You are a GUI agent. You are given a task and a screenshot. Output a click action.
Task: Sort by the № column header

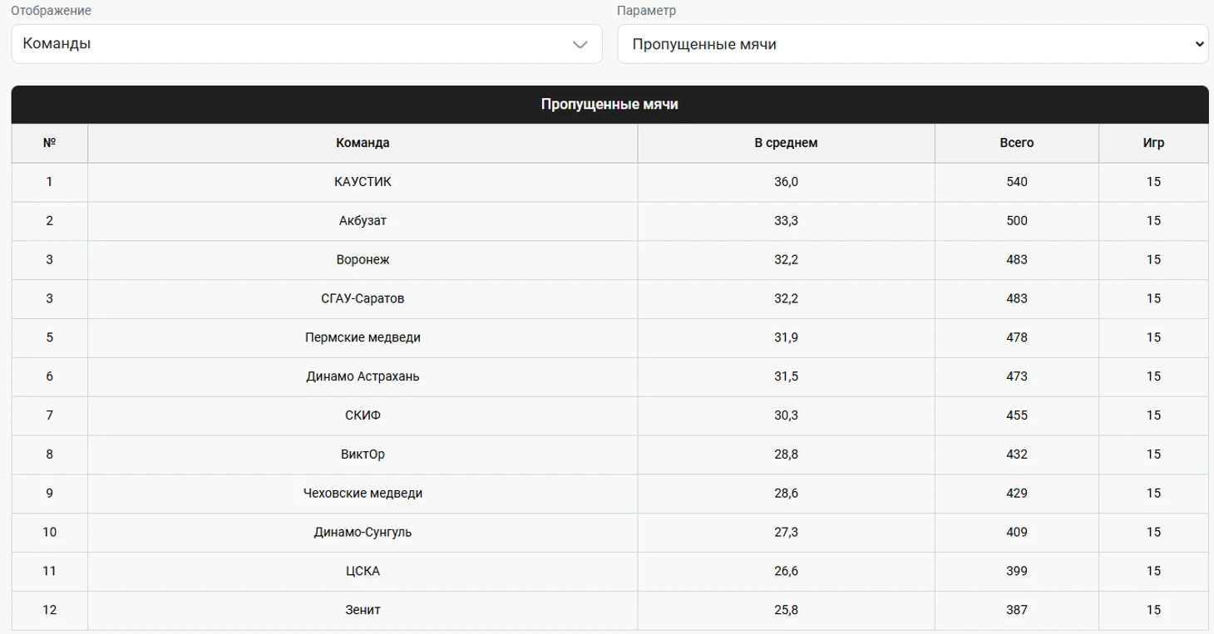point(49,143)
